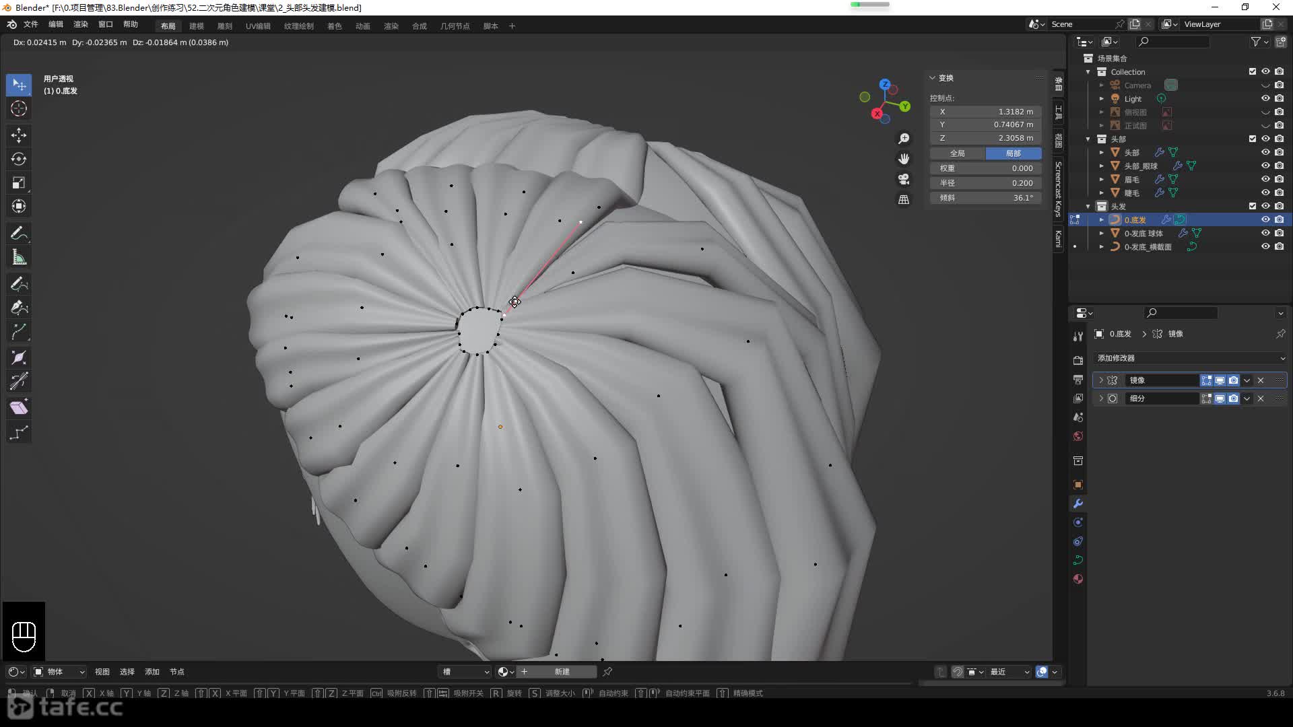
Task: Switch perspective/orthographic grid gizmo
Action: (904, 200)
